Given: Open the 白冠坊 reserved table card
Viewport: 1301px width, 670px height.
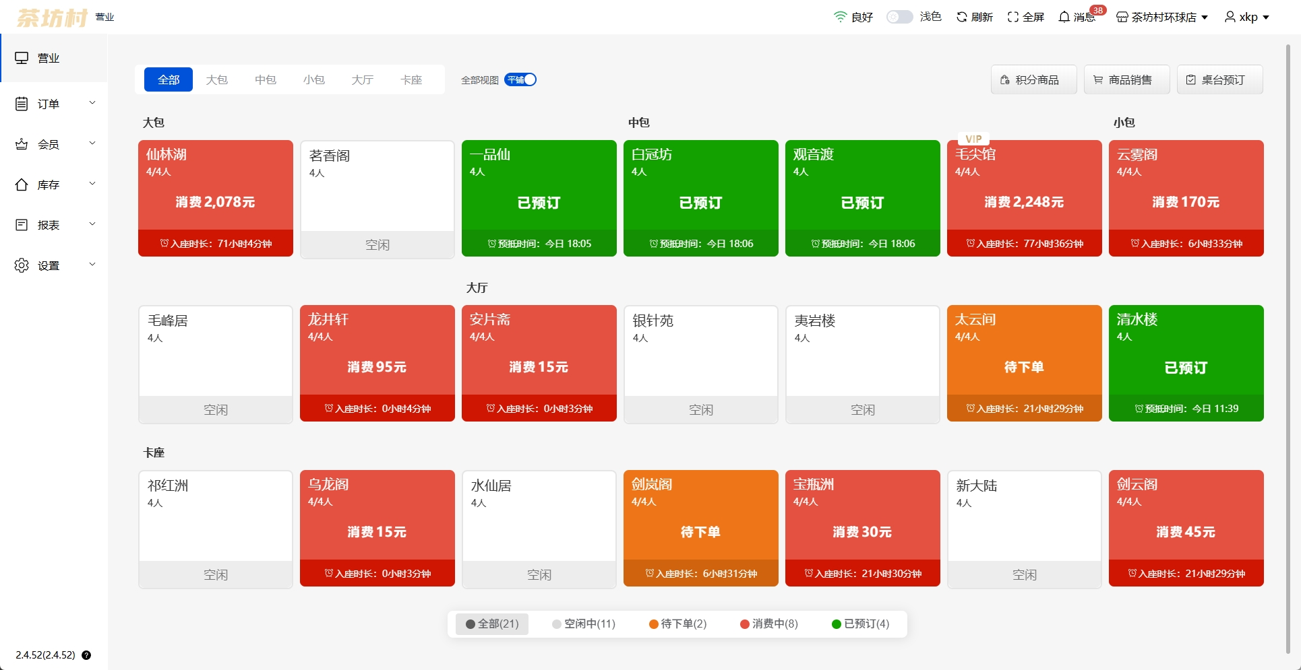Looking at the screenshot, I should click(x=701, y=198).
